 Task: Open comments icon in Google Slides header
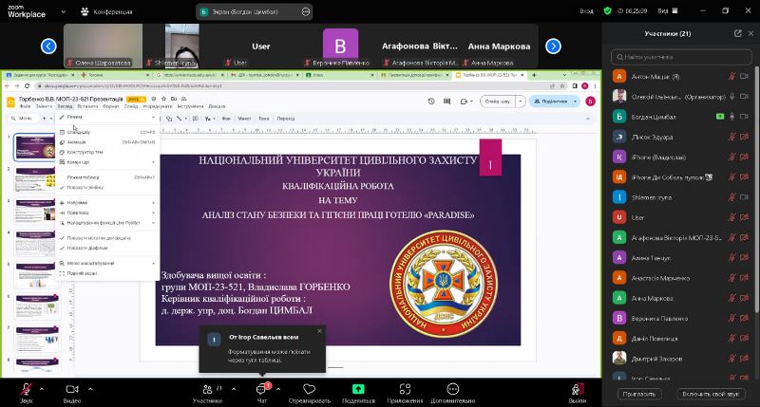point(446,102)
